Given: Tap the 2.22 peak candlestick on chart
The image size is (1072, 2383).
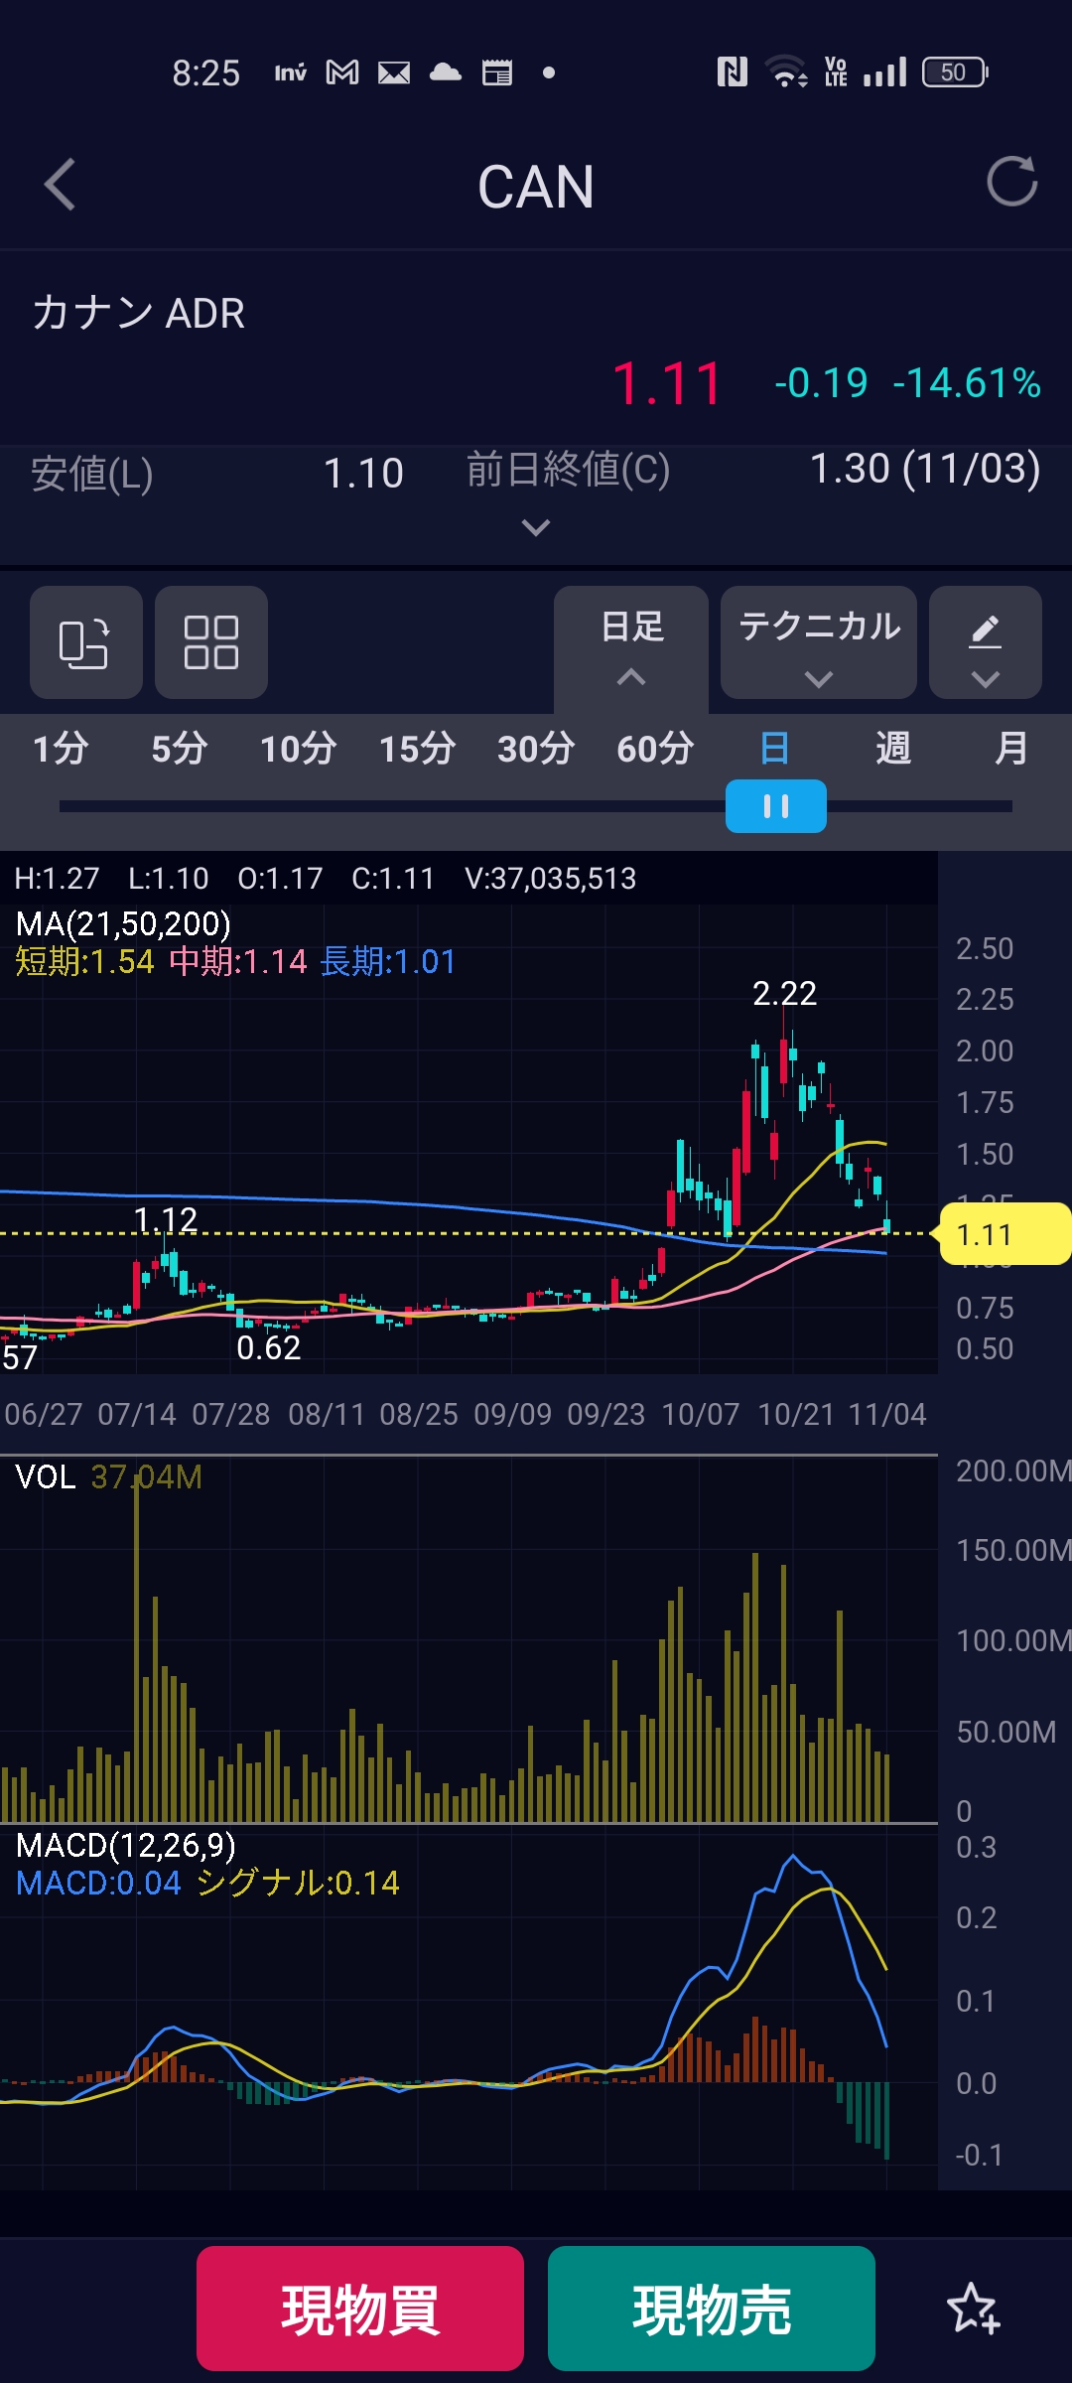Looking at the screenshot, I should tap(784, 1057).
